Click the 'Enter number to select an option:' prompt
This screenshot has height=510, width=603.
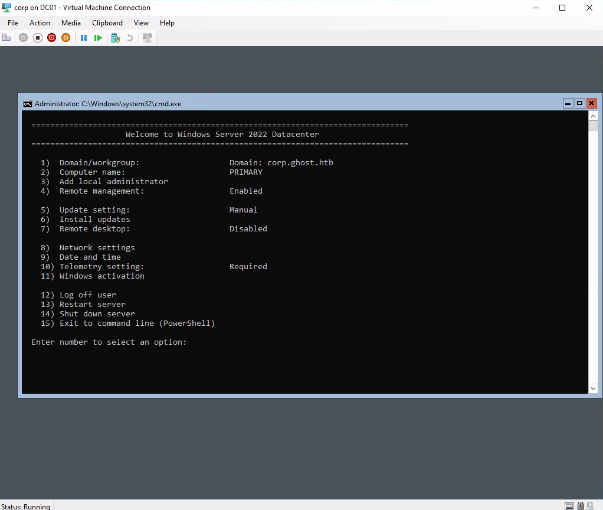(x=109, y=342)
